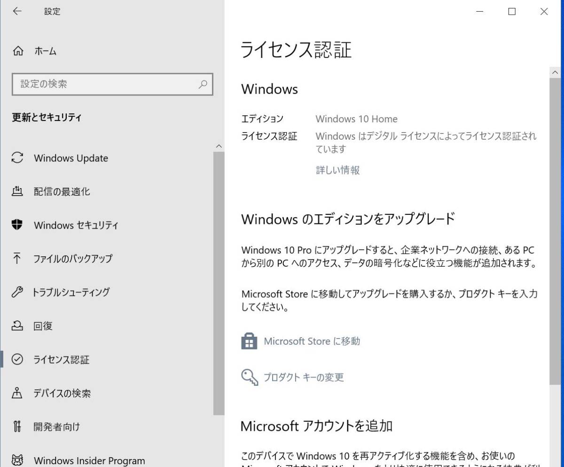Minimize the Settings window
The width and height of the screenshot is (564, 467).
point(480,12)
